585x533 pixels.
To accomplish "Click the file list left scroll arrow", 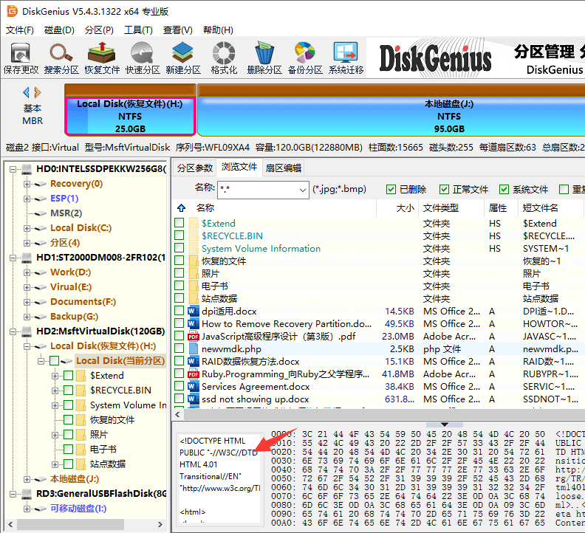I will [x=177, y=414].
